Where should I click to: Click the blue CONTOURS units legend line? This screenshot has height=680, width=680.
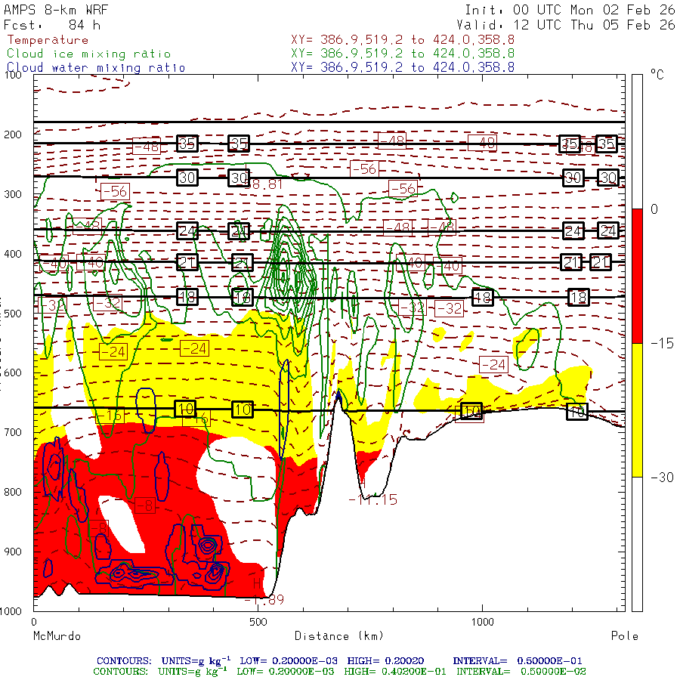[x=339, y=661]
